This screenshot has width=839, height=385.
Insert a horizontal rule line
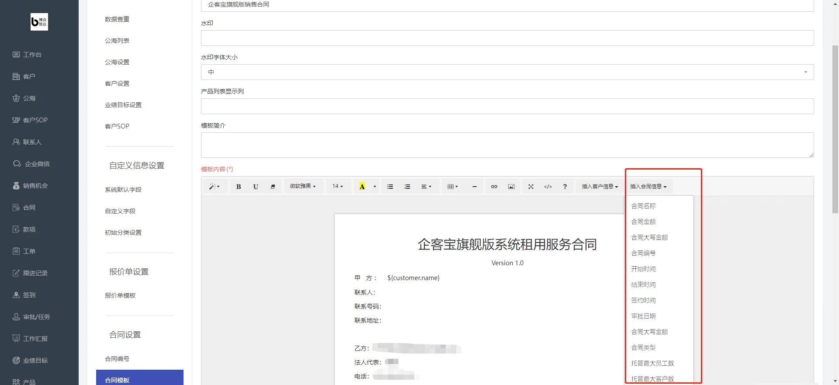pyautogui.click(x=475, y=187)
